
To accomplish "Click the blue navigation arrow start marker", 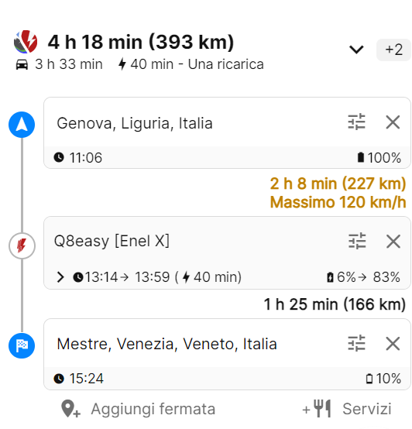I will tap(22, 125).
